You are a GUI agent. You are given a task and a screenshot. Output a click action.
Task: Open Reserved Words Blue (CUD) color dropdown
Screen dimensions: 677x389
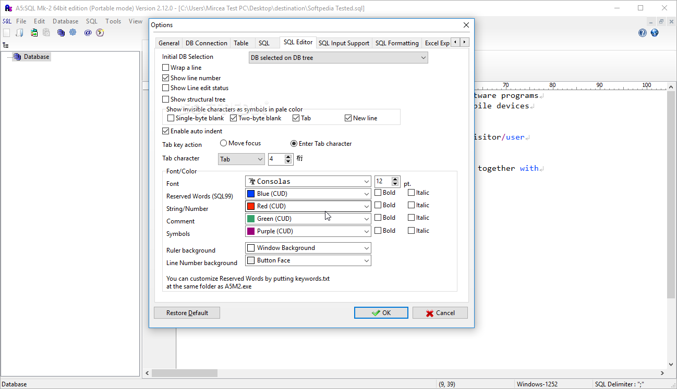click(x=308, y=194)
